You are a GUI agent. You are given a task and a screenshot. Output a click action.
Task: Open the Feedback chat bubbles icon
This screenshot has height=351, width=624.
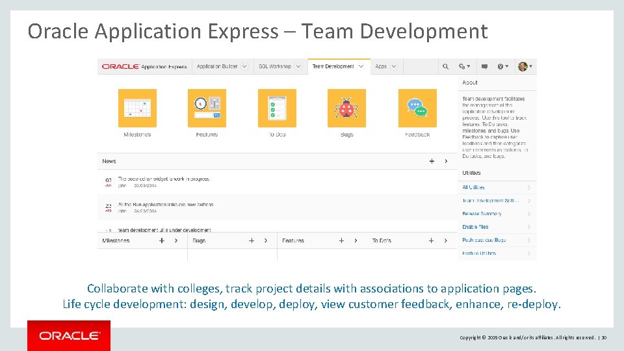coord(417,109)
